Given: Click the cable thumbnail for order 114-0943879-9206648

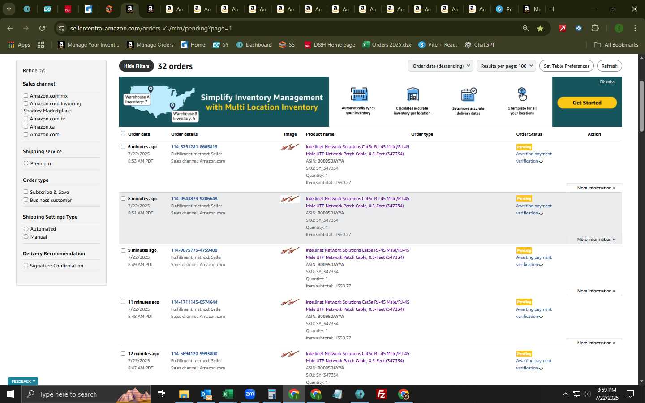Looking at the screenshot, I should point(290,198).
